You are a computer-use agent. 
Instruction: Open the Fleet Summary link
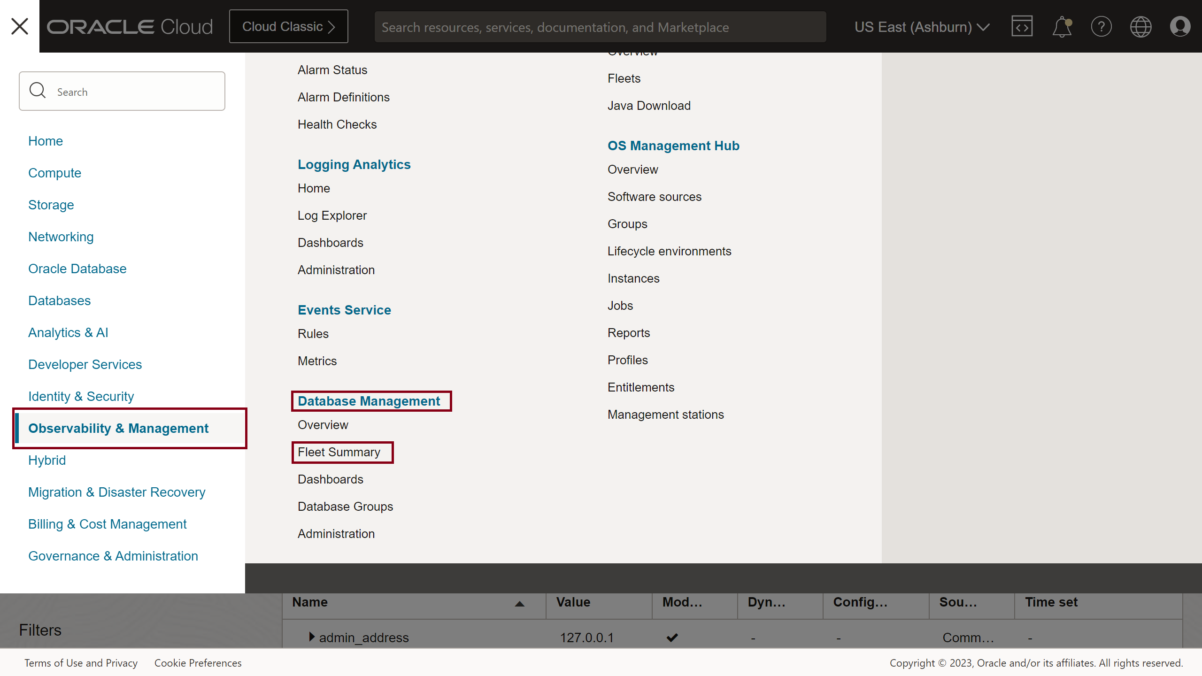pos(339,452)
